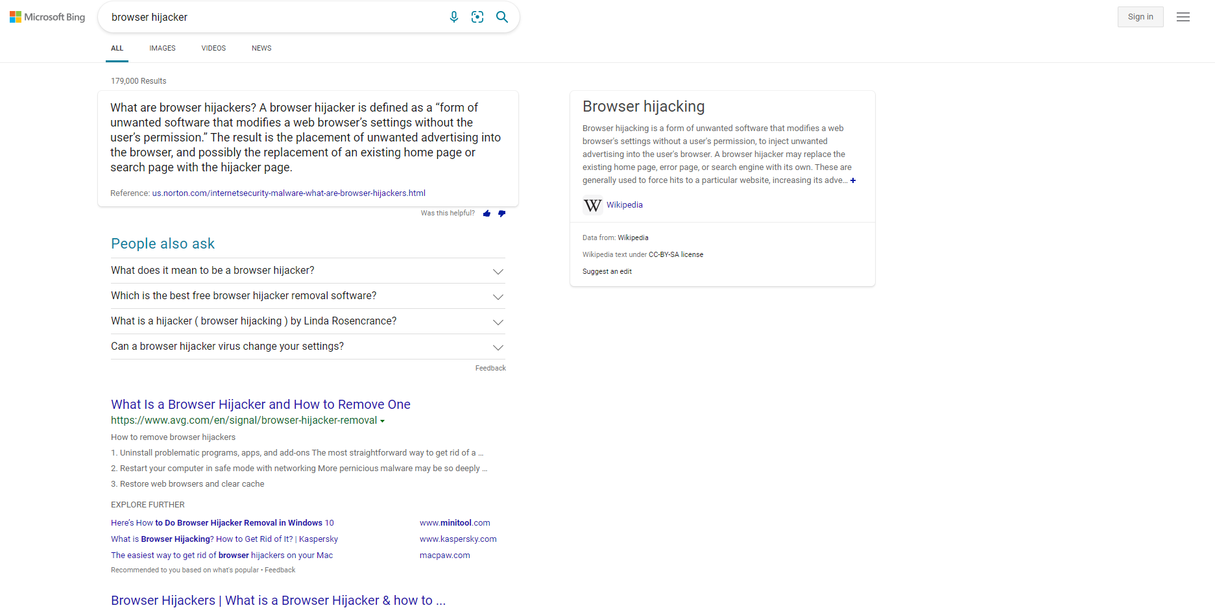Viewport: 1215px width, 610px height.
Task: Click the Sign in button
Action: pos(1140,17)
